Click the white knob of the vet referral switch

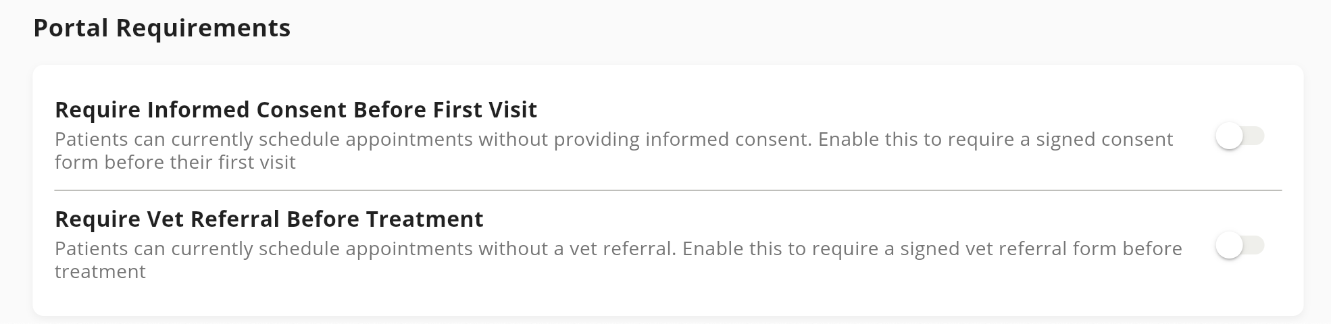(x=1229, y=246)
